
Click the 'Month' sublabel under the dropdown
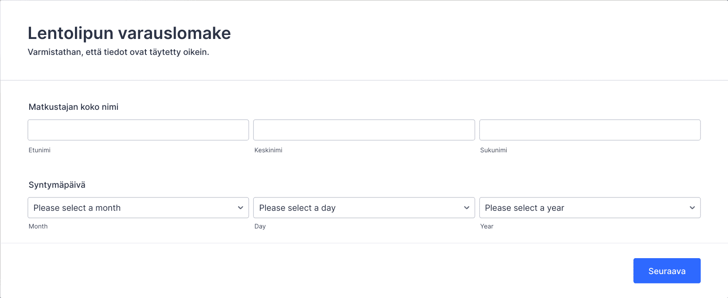tap(38, 226)
